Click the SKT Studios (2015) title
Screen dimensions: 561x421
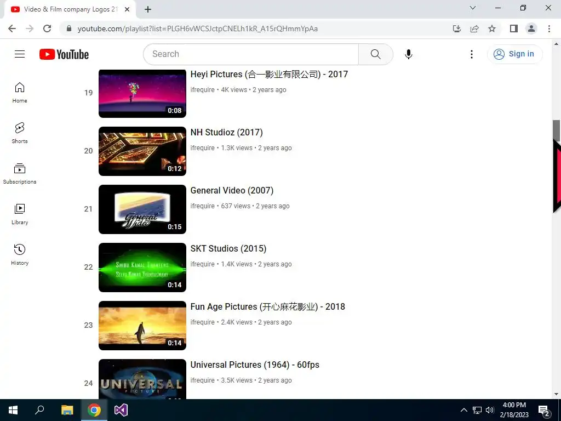(x=228, y=248)
